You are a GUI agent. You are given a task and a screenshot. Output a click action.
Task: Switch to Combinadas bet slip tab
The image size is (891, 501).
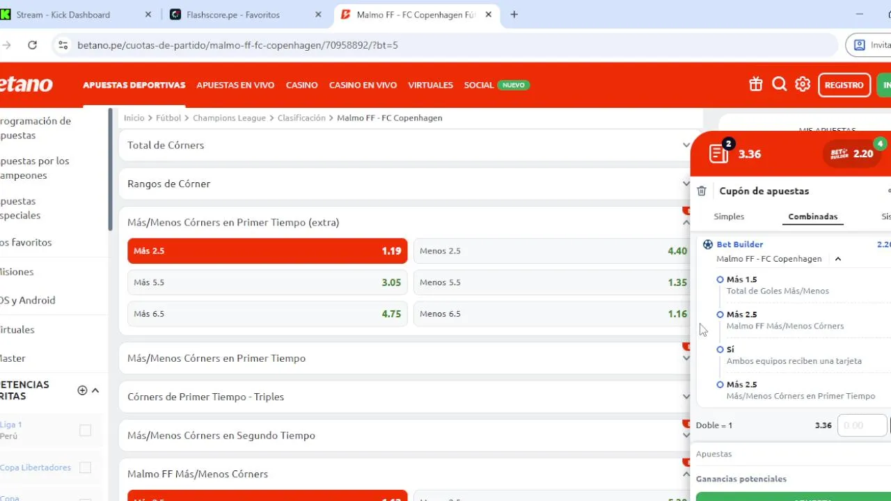pos(812,216)
